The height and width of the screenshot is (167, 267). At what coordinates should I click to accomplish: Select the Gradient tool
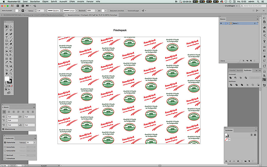click(11, 59)
